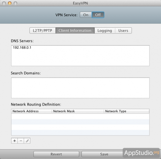Sort by Network Address column header
Viewport: 161px width, 159px height.
pos(32,111)
